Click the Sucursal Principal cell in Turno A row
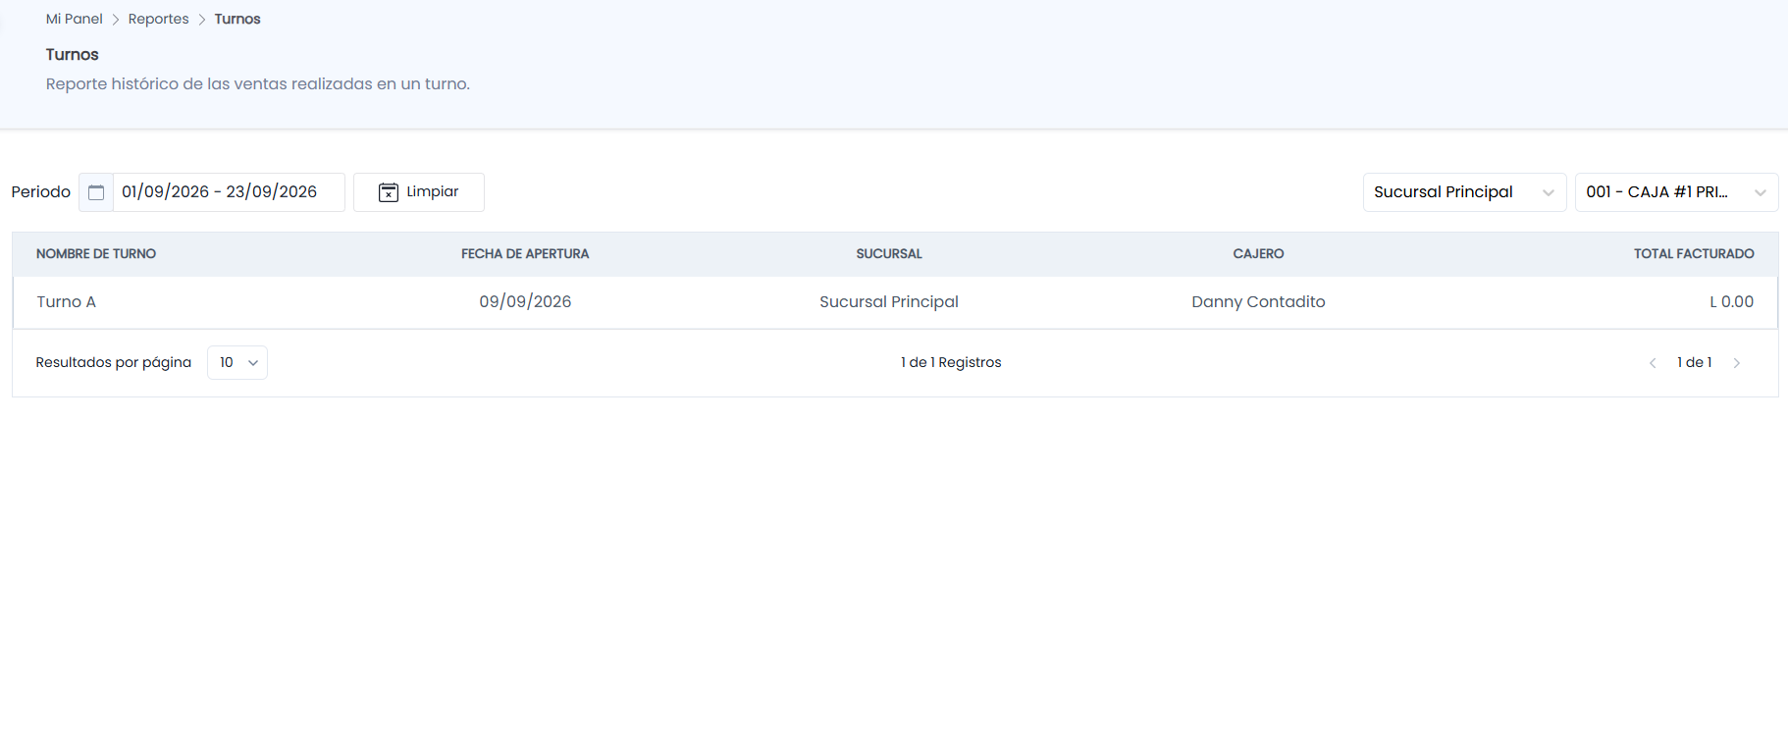 [x=889, y=302]
